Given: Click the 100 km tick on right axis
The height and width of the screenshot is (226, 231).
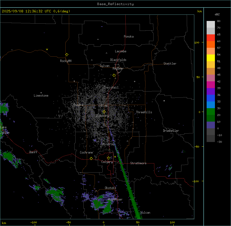Looking at the screenshot, I should point(197,42).
